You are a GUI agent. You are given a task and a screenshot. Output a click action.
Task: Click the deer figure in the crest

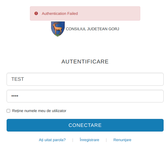coord(57,28)
